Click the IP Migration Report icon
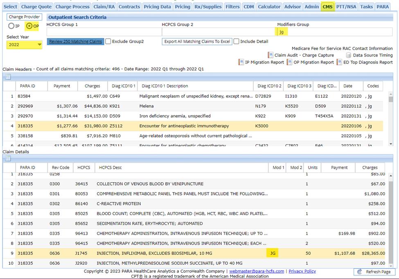The width and height of the screenshot is (399, 279). coord(241,62)
